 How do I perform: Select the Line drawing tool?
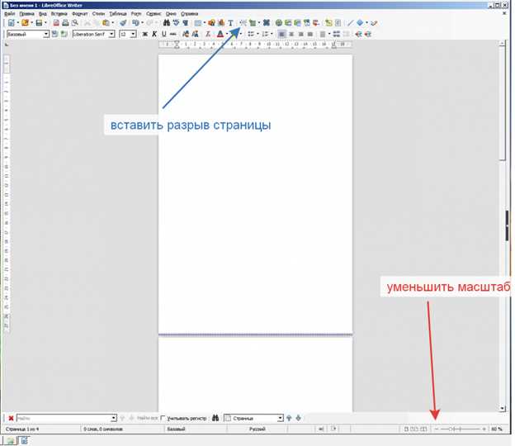(351, 23)
